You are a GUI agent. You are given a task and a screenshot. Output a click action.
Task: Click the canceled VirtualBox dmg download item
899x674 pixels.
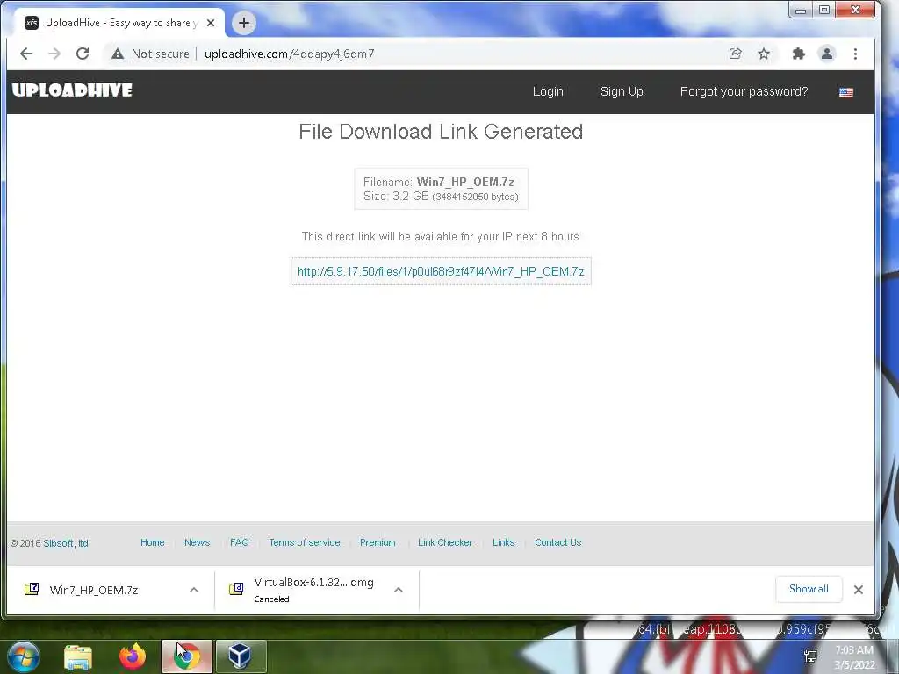[x=313, y=590]
